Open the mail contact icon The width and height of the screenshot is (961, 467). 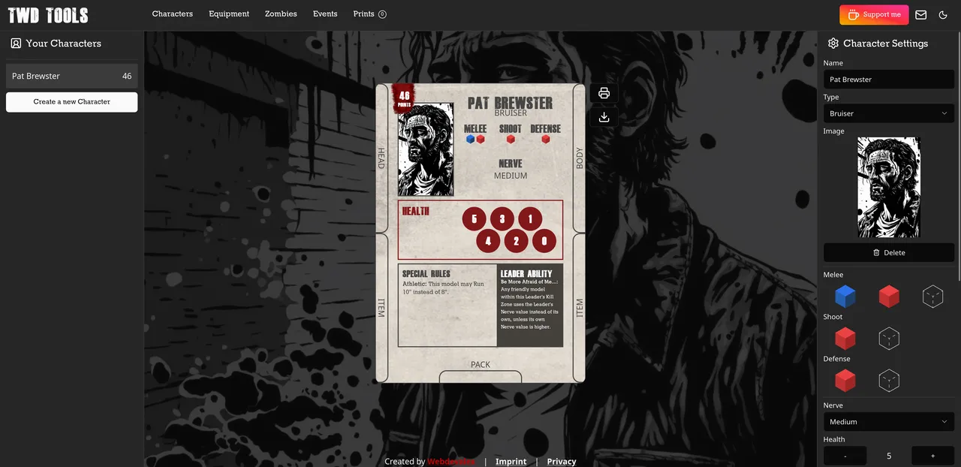tap(921, 14)
